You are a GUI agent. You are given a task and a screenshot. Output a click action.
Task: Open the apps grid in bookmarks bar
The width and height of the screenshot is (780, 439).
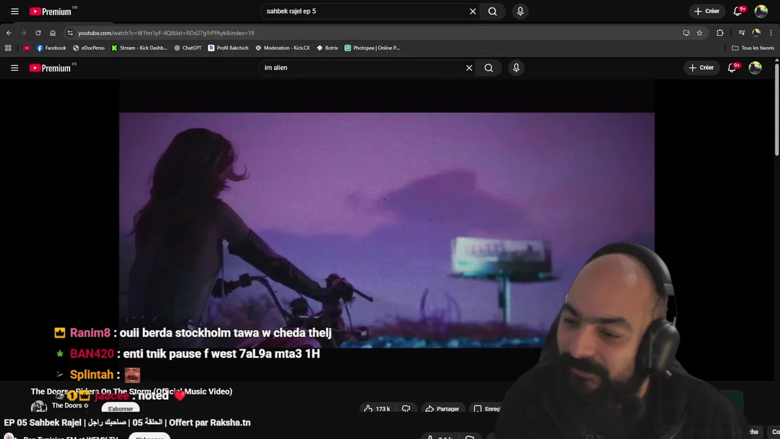coord(8,48)
